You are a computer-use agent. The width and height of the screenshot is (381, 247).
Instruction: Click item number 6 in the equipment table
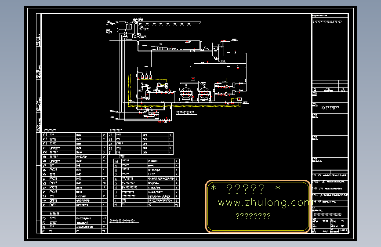pos(116,179)
